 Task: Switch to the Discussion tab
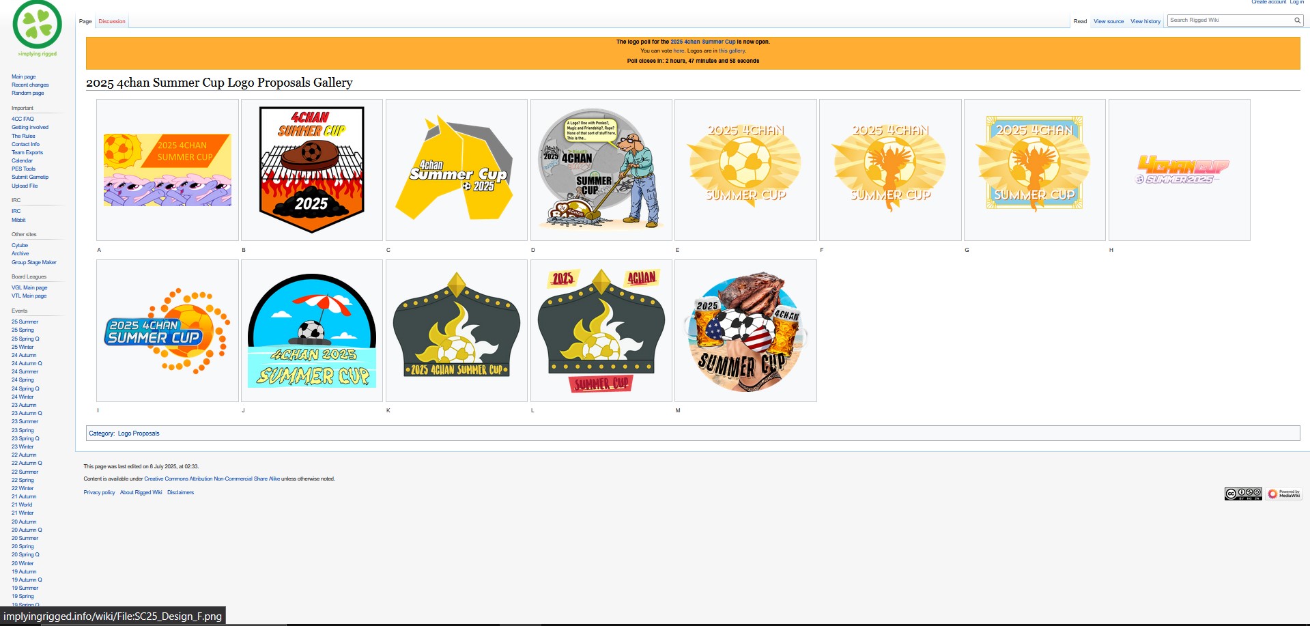click(112, 21)
